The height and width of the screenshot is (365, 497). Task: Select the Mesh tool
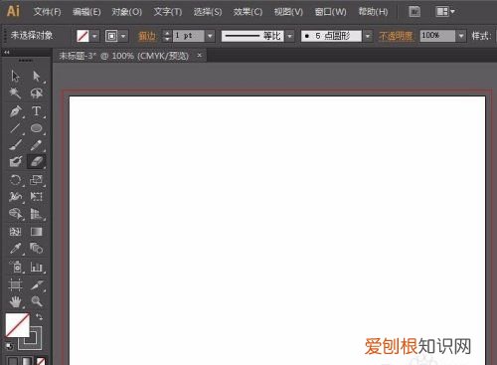(x=15, y=232)
